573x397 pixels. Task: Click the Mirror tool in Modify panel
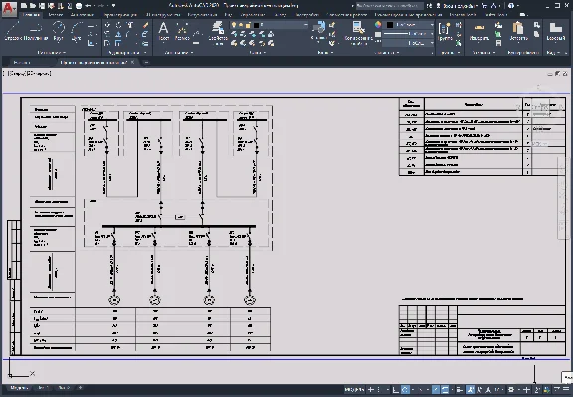pyautogui.click(x=118, y=34)
